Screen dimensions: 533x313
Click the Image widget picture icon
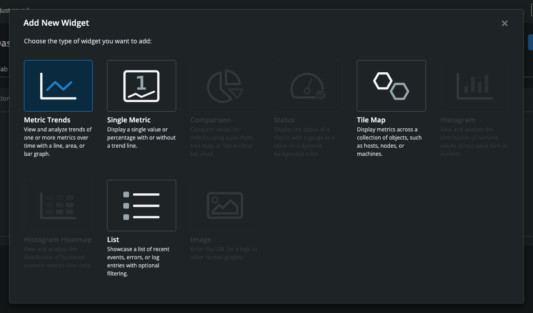click(224, 205)
